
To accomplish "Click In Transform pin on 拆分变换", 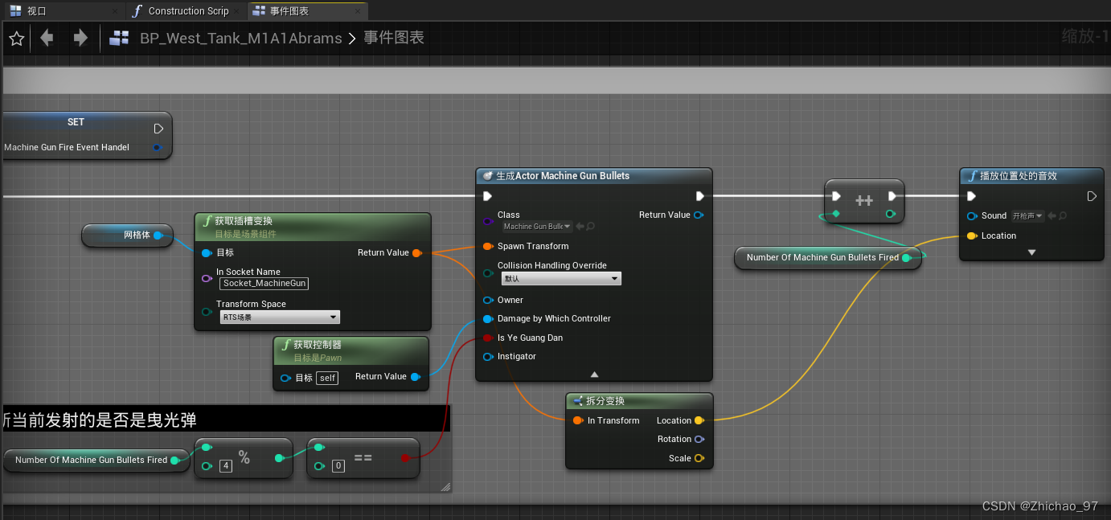I will tap(578, 420).
